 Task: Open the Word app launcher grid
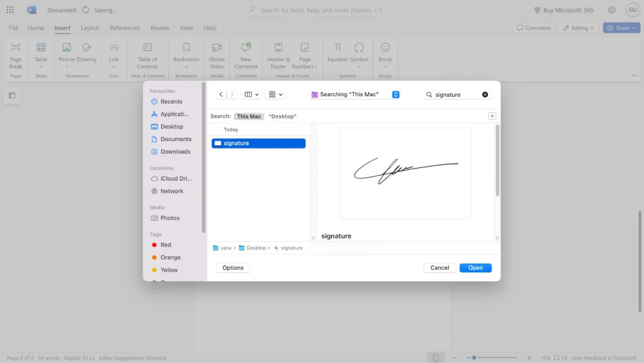coord(10,10)
